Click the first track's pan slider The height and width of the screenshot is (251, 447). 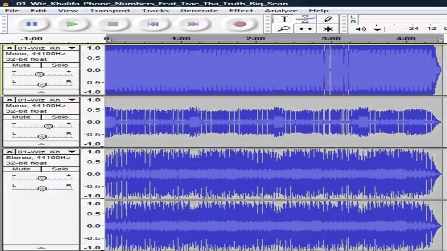click(x=42, y=85)
